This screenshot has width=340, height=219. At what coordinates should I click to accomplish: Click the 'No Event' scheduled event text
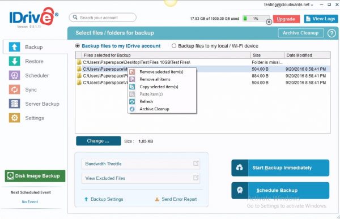(x=30, y=201)
